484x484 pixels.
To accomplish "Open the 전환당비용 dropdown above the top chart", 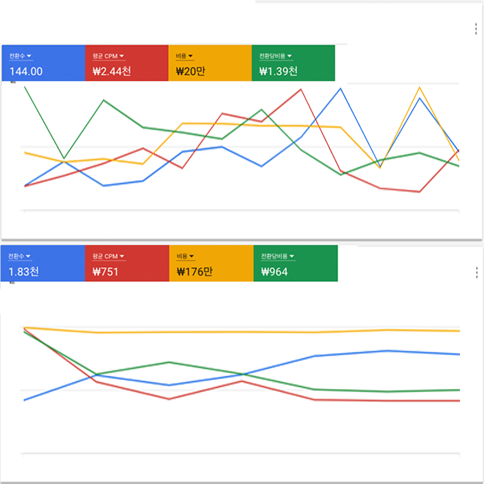I will tap(275, 56).
